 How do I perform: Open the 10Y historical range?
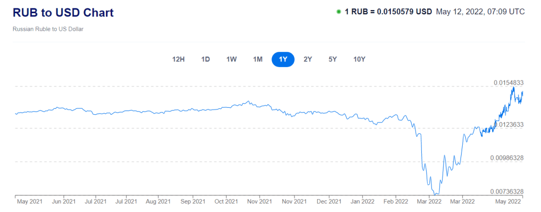359,59
